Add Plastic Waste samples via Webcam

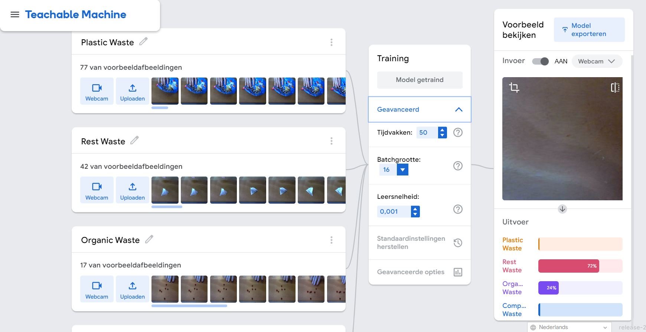[x=97, y=91]
